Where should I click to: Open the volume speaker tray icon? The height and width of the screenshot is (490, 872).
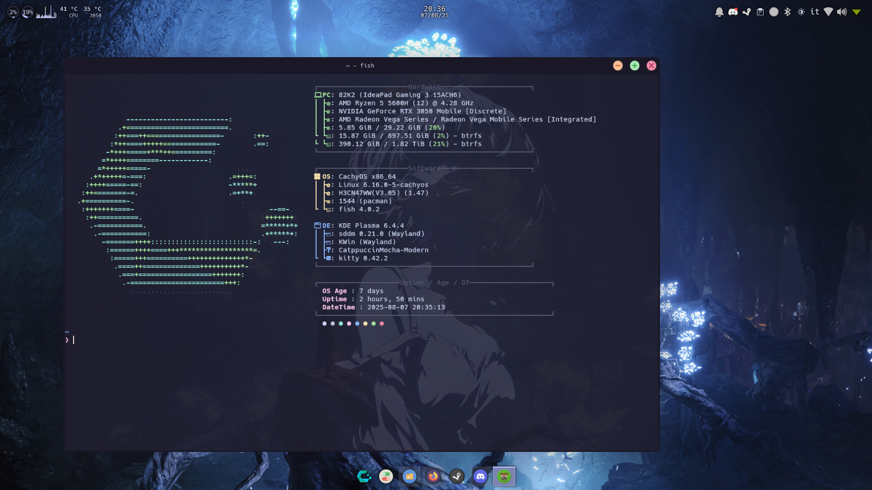click(x=842, y=12)
